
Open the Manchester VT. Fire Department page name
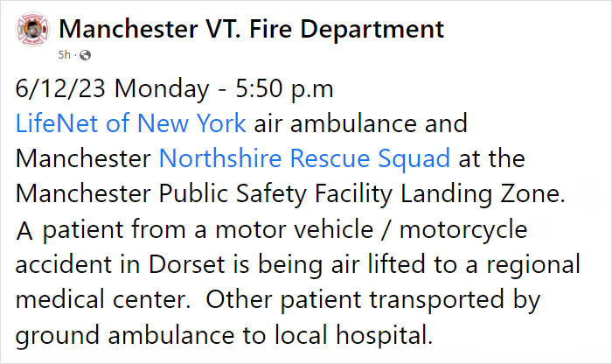pos(252,29)
